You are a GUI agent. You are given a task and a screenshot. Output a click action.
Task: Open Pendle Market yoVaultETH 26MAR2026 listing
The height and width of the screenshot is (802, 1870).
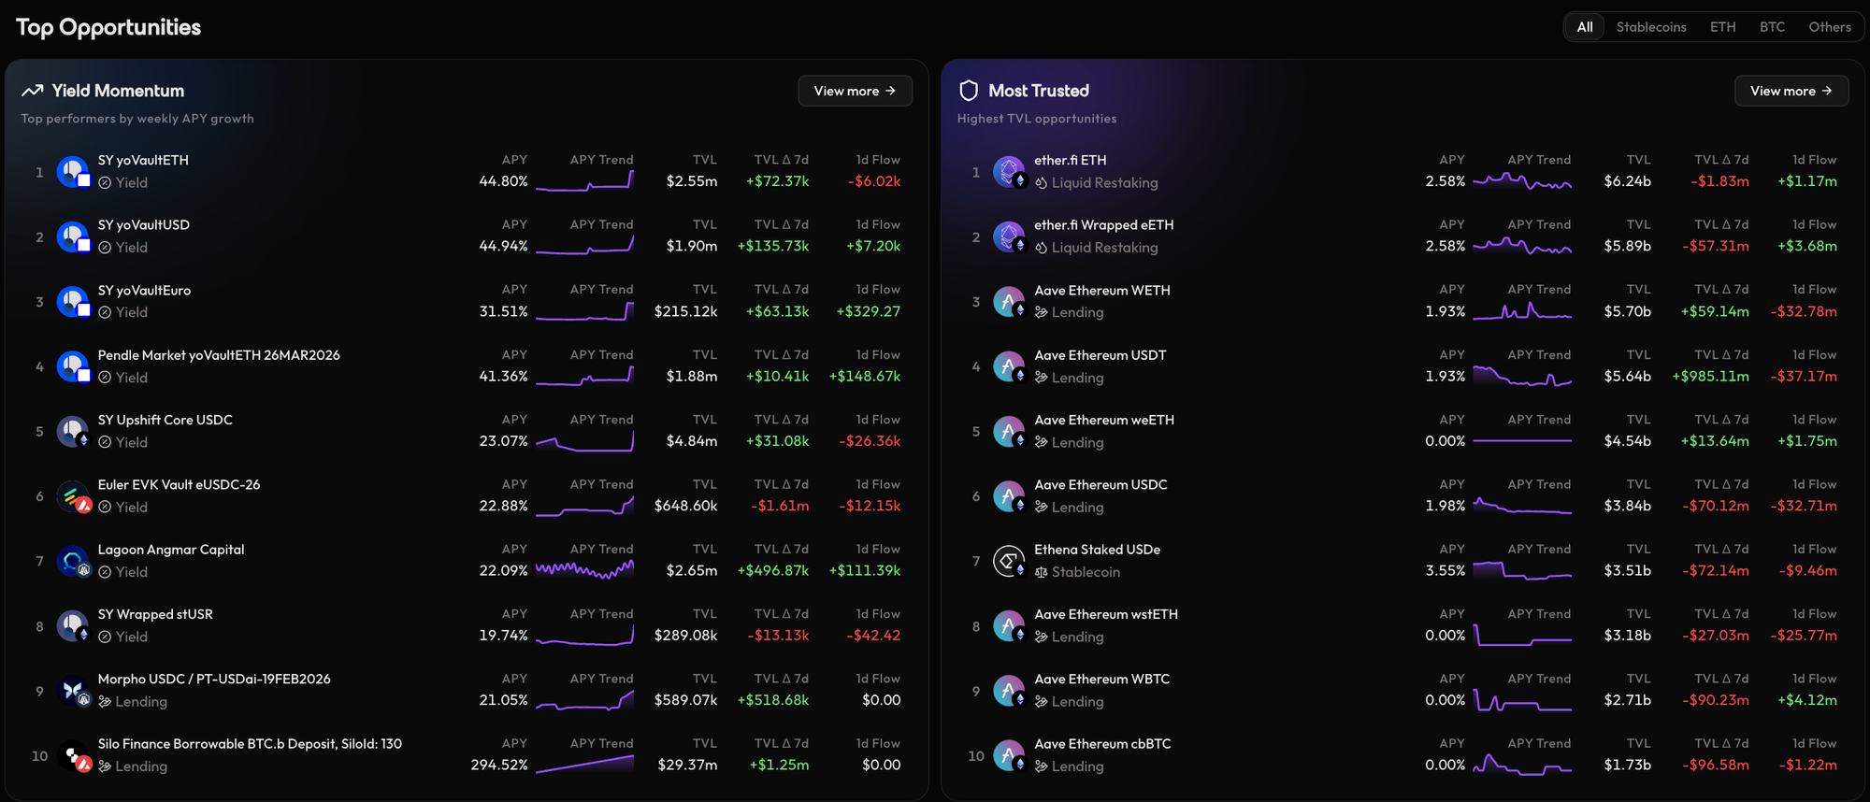coord(219,355)
